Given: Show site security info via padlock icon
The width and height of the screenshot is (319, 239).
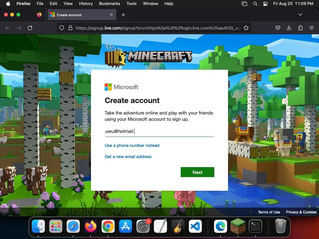Looking at the screenshot, I should (x=70, y=28).
